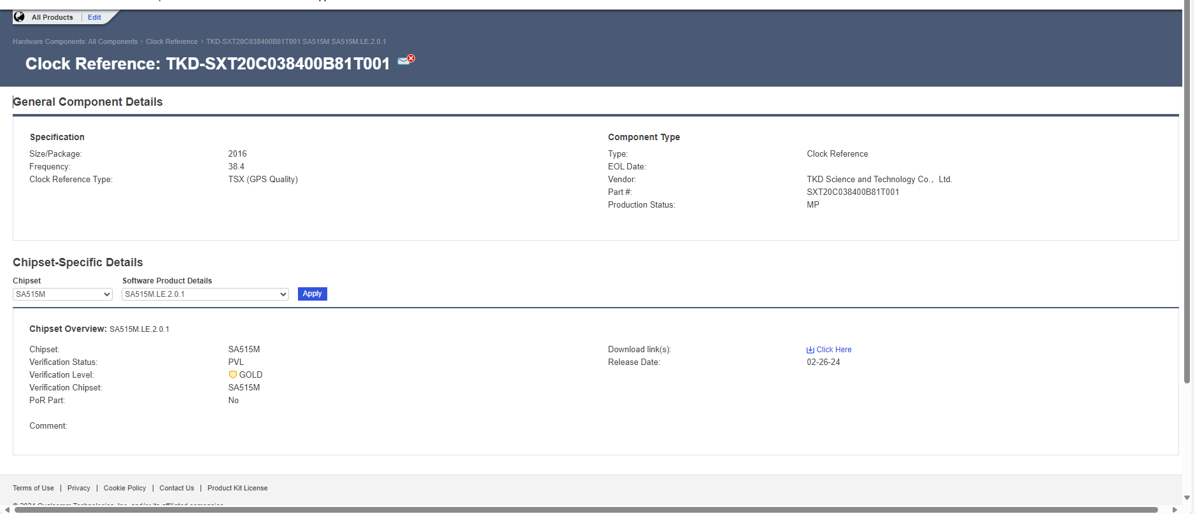Expand the Software Product Details dropdown

click(x=205, y=294)
